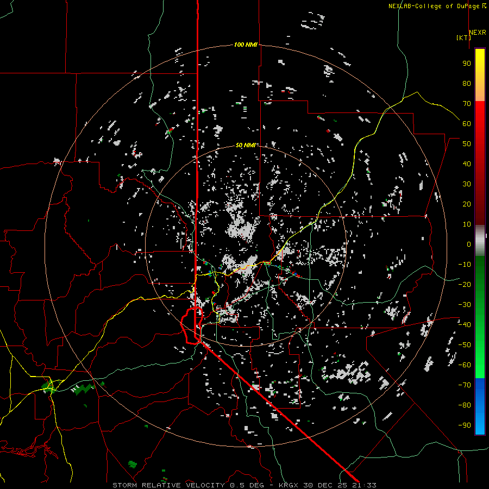Select the positive 50 knot scale label
Viewport: 489px width, 489px height.
point(467,144)
